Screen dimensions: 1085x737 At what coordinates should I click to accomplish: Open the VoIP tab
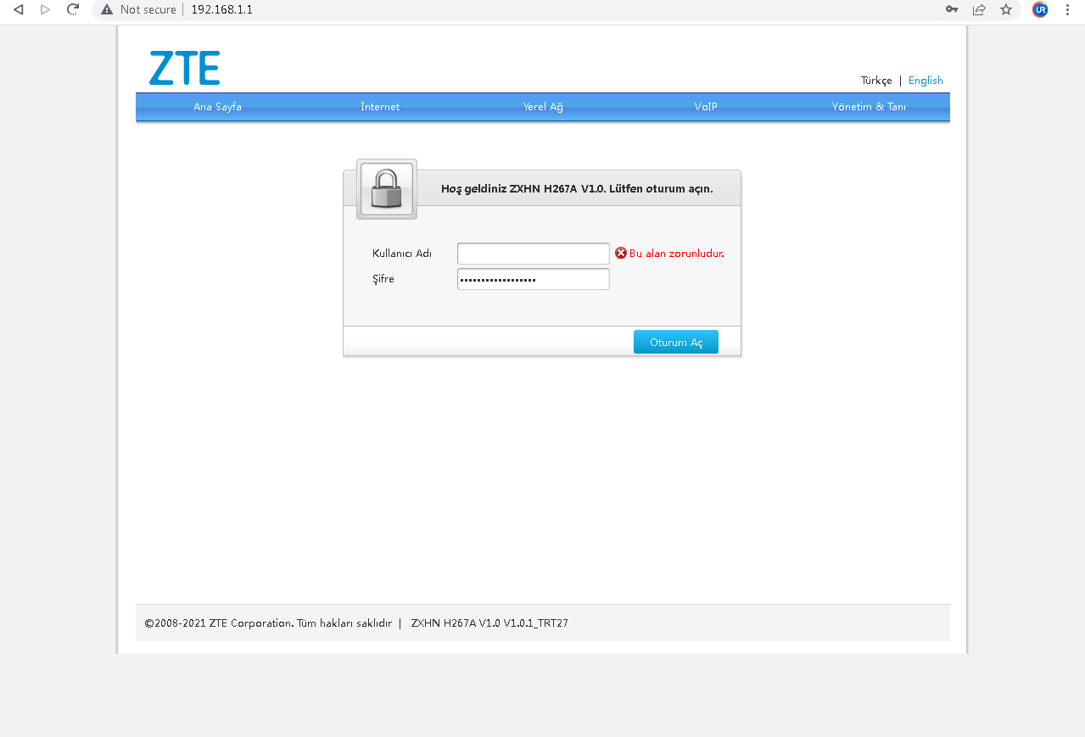(x=706, y=107)
